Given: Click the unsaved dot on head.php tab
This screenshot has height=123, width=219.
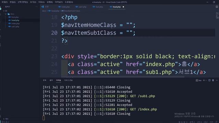Looking at the screenshot, I should (123, 7).
